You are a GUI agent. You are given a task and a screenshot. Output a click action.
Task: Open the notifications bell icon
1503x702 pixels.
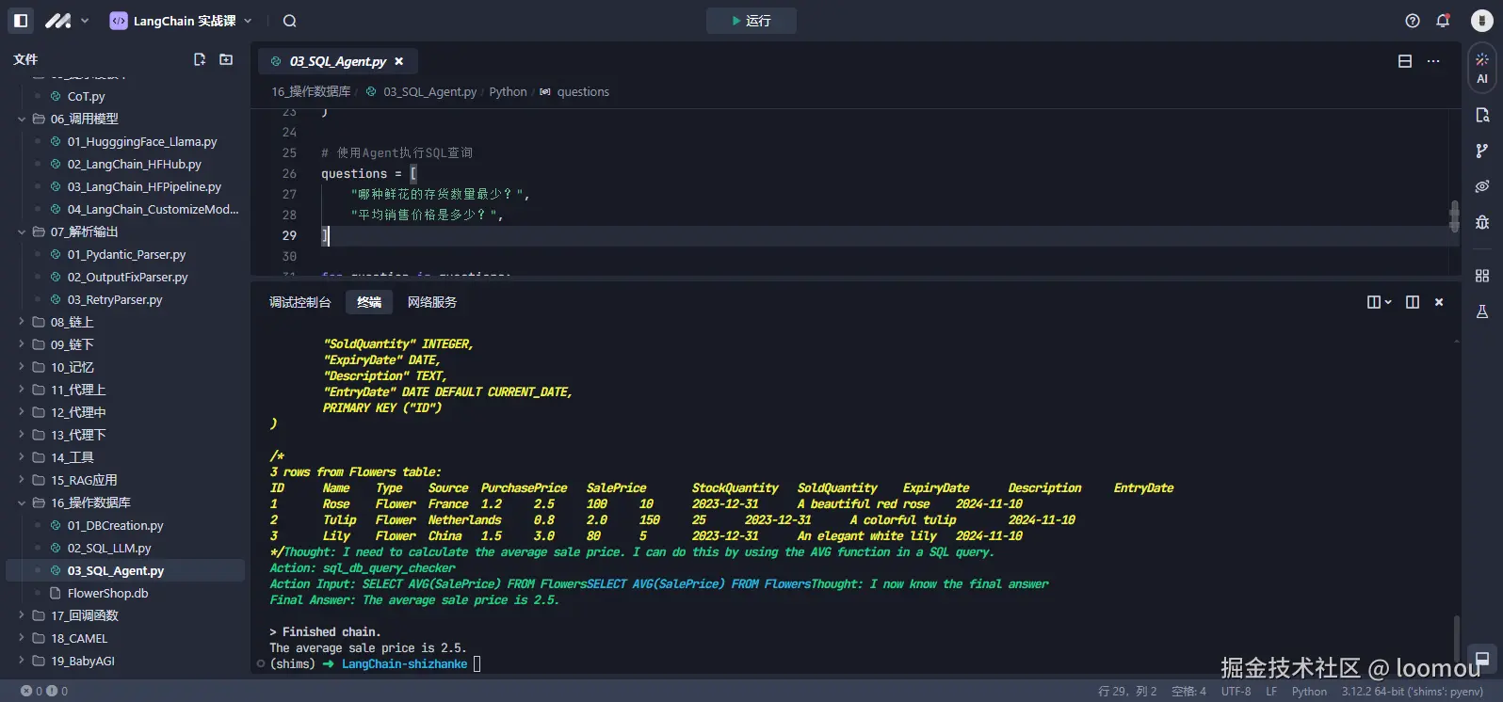pyautogui.click(x=1442, y=21)
